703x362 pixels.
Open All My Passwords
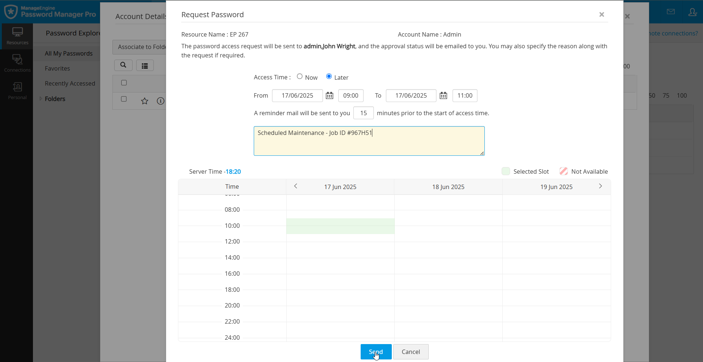pyautogui.click(x=69, y=53)
